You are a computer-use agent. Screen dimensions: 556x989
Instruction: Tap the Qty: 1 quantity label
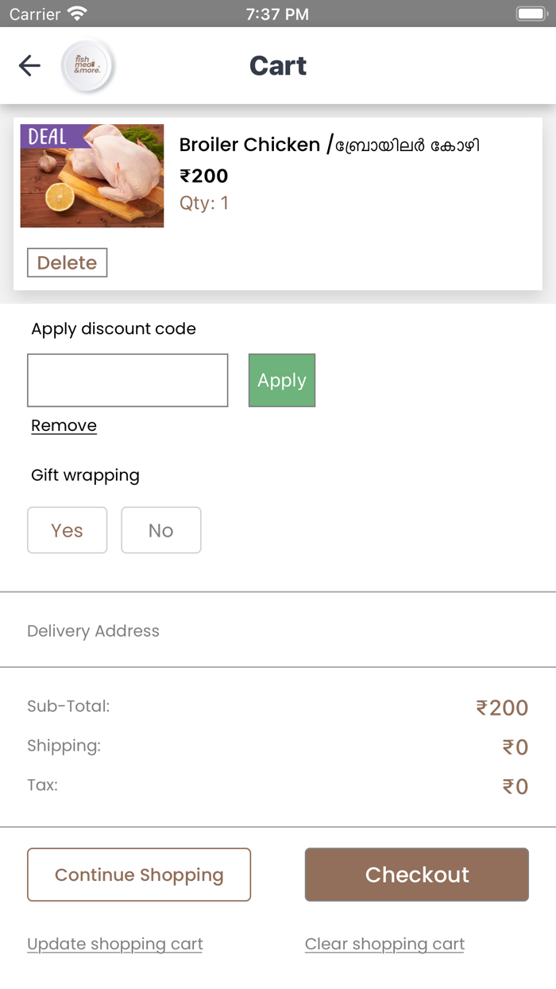point(204,204)
